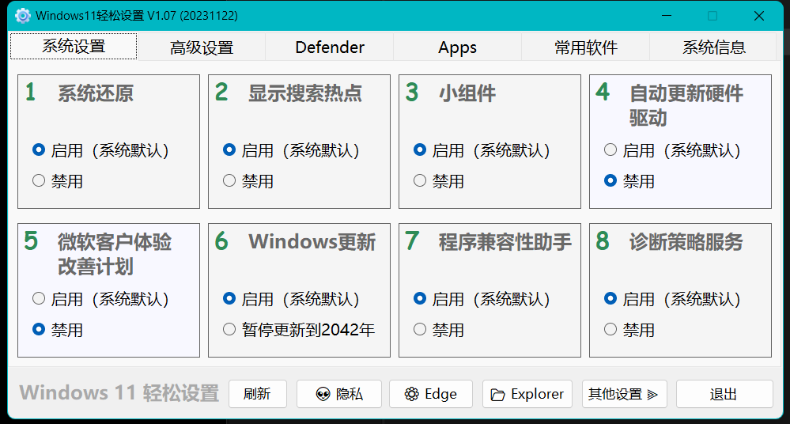Select 禁用 for 诊断策略服务

click(x=629, y=330)
